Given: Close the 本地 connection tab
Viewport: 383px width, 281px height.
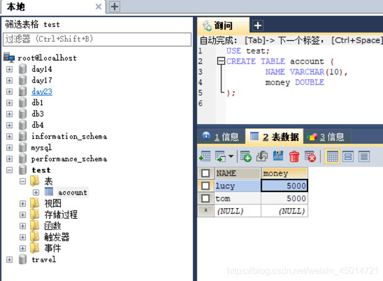Looking at the screenshot, I should click(x=98, y=7).
